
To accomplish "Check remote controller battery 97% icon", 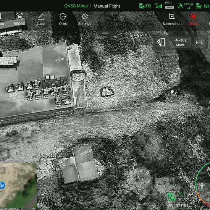I will (145, 6).
